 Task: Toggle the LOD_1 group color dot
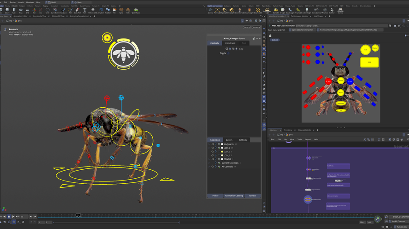coord(222,148)
